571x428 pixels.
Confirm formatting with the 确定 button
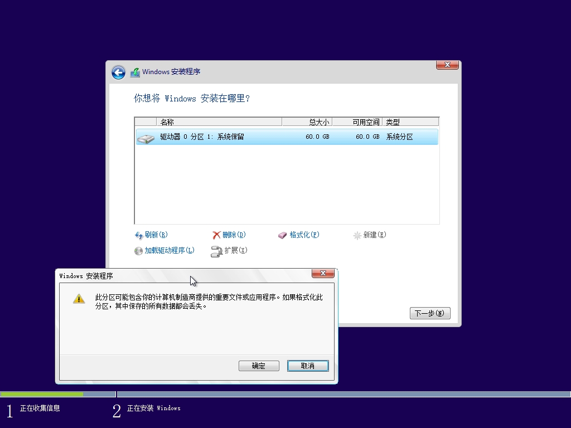[259, 366]
